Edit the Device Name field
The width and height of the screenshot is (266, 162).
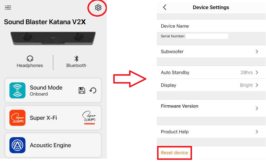click(x=210, y=26)
